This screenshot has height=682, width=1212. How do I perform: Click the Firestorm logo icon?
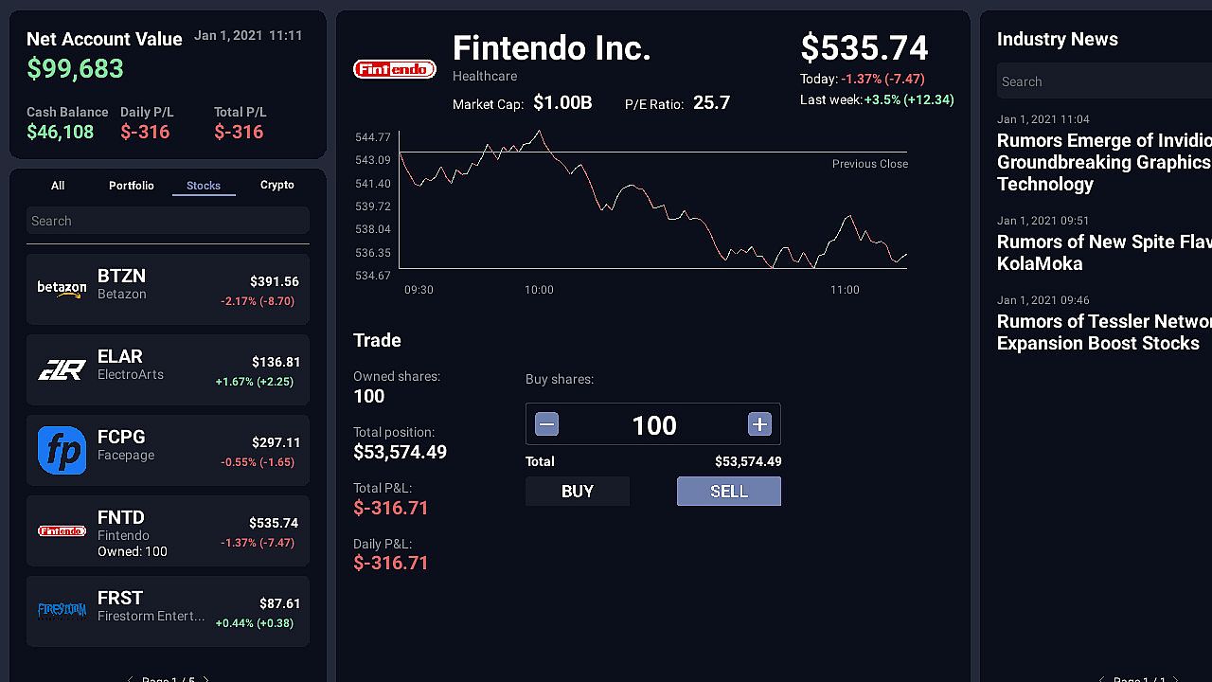click(x=62, y=610)
